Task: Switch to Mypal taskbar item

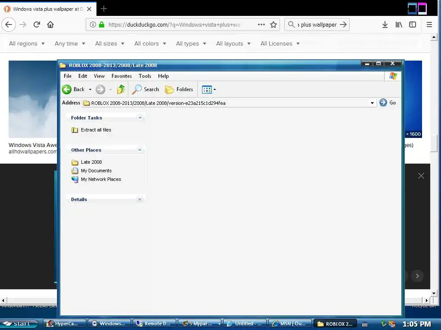Action: (200, 324)
